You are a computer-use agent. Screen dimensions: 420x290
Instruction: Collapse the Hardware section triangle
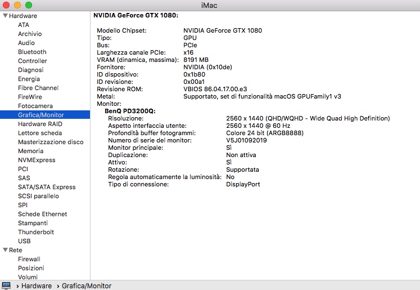5,16
